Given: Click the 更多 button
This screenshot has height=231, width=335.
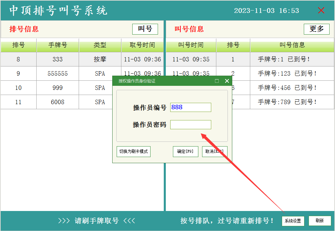Looking at the screenshot, I should (x=317, y=29).
